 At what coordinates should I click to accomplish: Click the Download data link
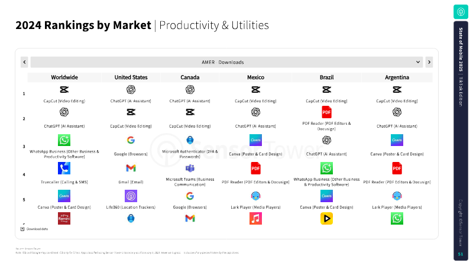[34, 228]
